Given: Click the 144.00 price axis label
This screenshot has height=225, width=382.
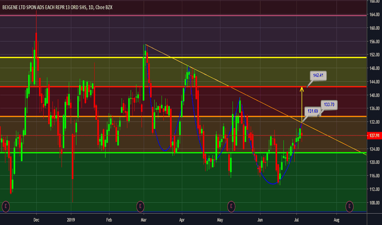Looking at the screenshot, I should click(374, 82).
